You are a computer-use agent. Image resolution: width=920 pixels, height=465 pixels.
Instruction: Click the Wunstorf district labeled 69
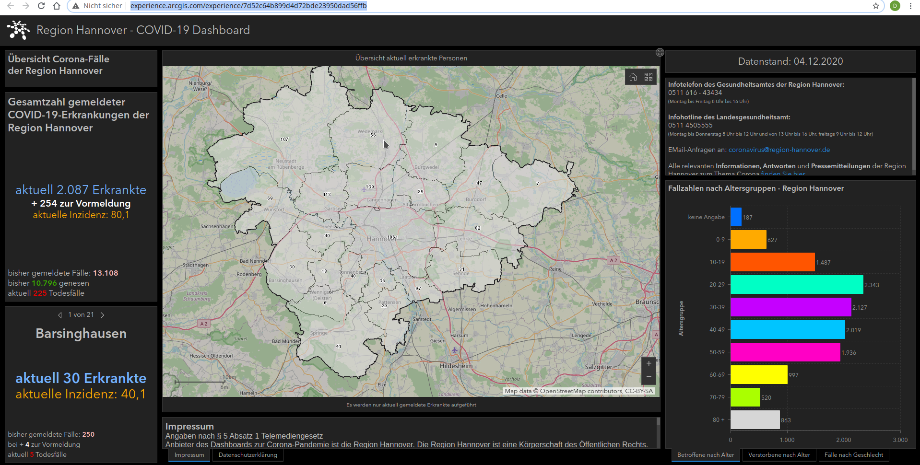pos(270,198)
